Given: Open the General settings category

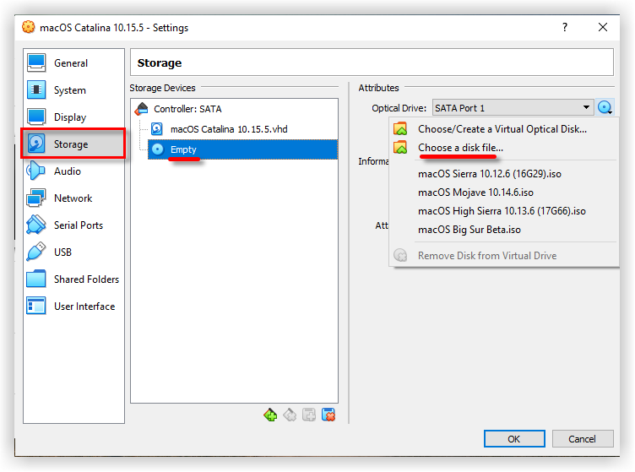Looking at the screenshot, I should pyautogui.click(x=71, y=63).
